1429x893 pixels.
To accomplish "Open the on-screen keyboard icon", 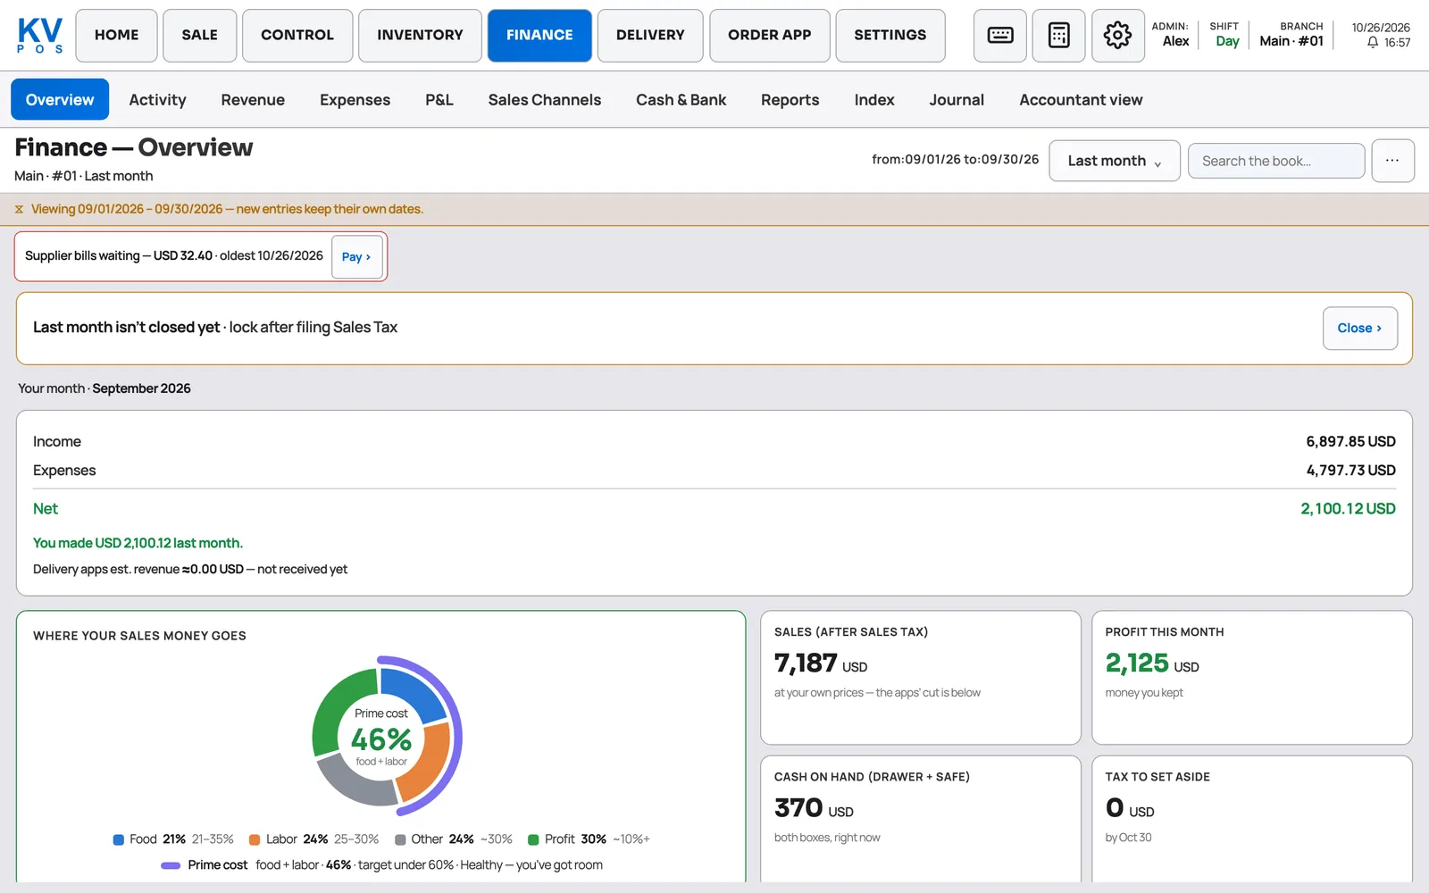I will click(x=999, y=36).
